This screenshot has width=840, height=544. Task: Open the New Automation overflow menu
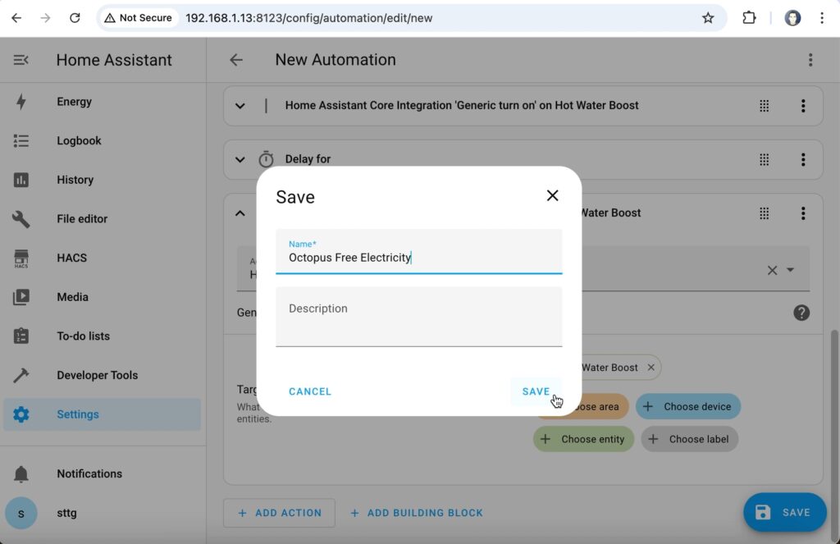click(810, 60)
